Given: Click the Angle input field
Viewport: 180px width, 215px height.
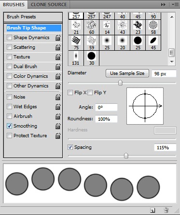Looking at the screenshot, I should [106, 107].
